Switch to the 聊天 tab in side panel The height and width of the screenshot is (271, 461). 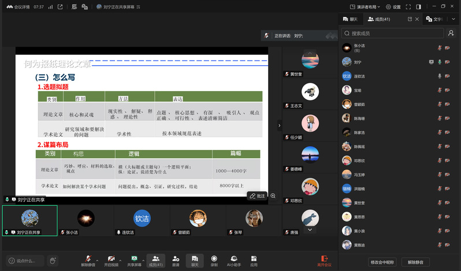(351, 20)
